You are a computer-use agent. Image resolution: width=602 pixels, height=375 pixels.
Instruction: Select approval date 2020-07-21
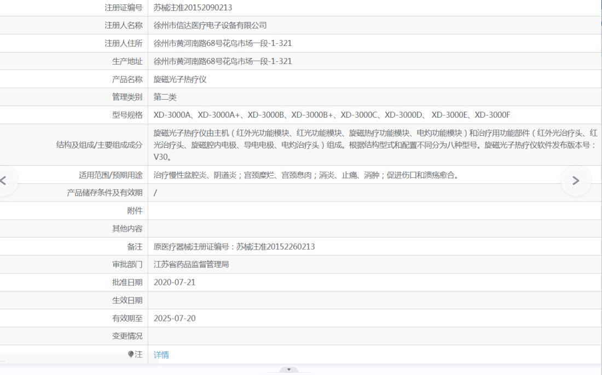175,282
